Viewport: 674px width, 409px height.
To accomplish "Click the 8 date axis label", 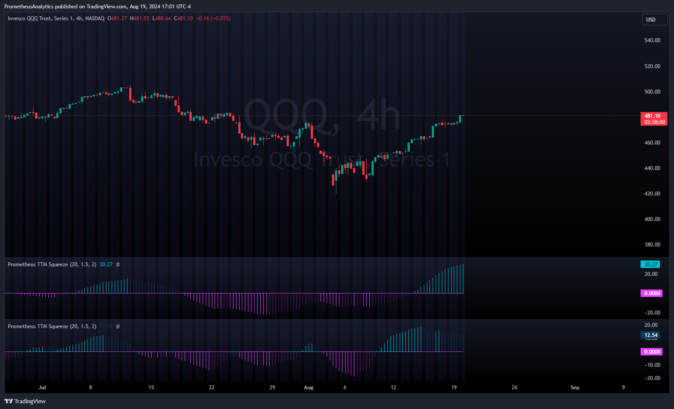I will (91, 387).
